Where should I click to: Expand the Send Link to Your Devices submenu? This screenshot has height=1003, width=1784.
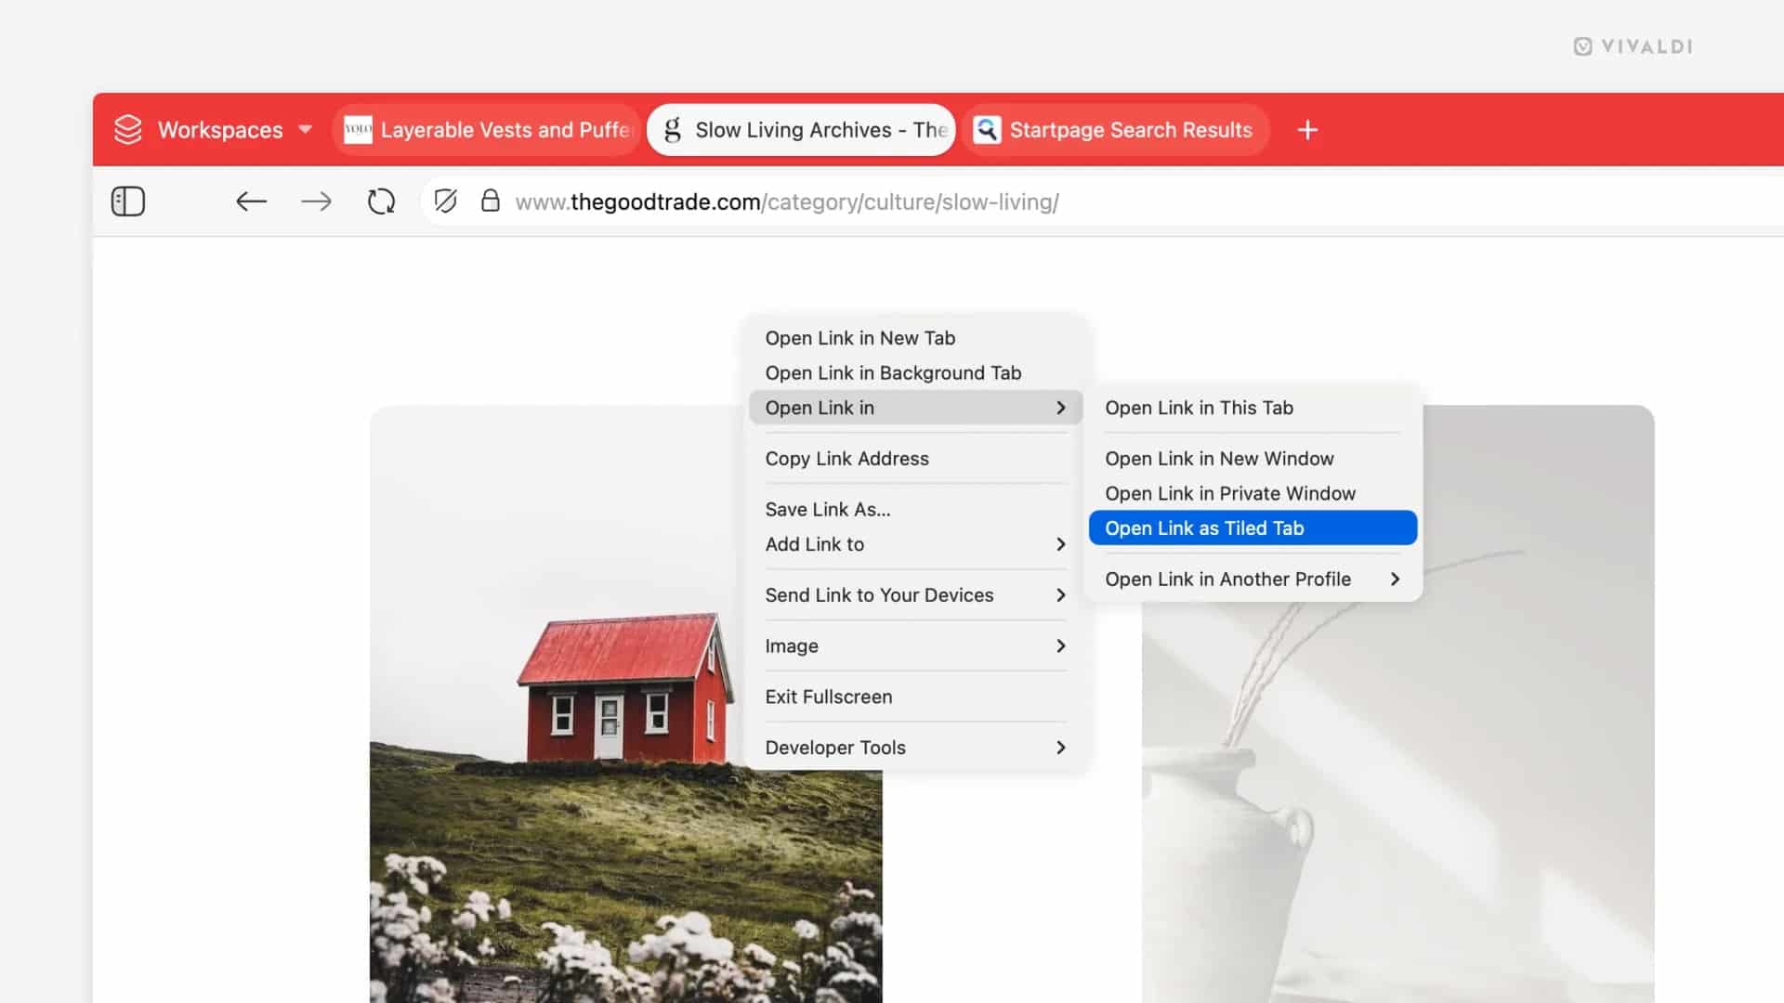(x=879, y=595)
